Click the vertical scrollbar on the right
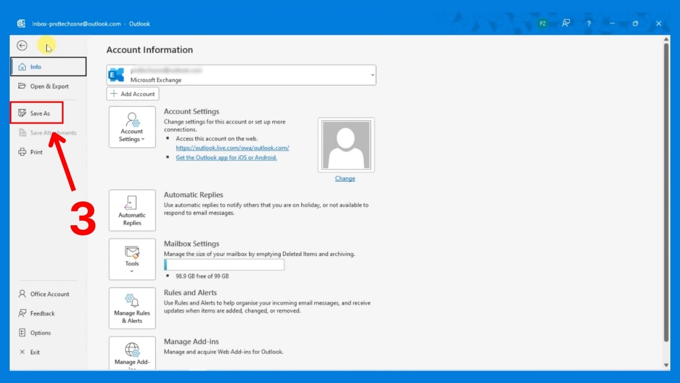This screenshot has height=383, width=680. click(666, 193)
